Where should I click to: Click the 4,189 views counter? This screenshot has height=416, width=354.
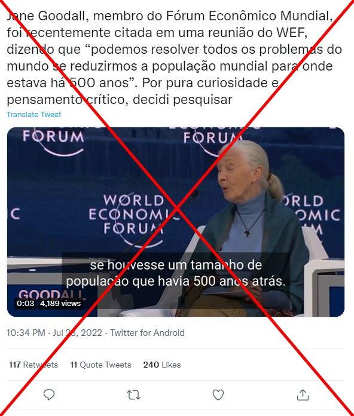point(60,303)
